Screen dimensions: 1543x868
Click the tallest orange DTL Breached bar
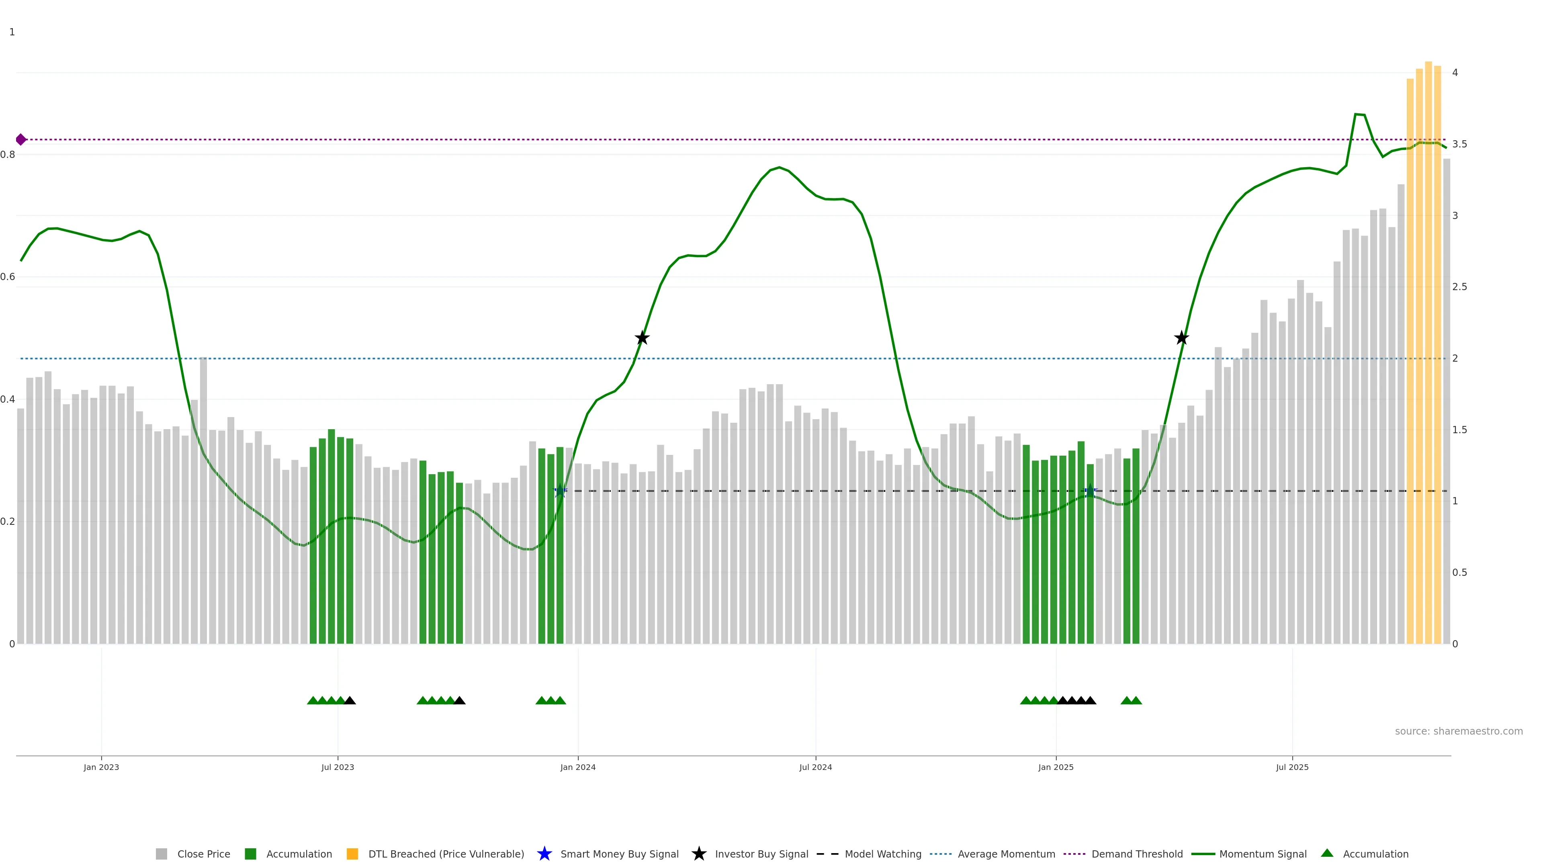click(x=1428, y=359)
